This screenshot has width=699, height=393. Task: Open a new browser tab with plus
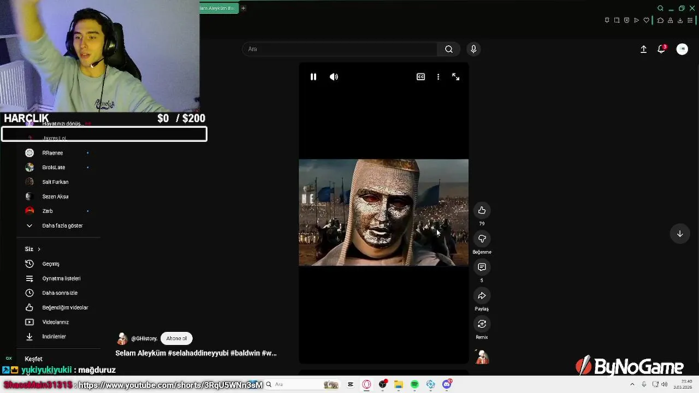[x=243, y=8]
